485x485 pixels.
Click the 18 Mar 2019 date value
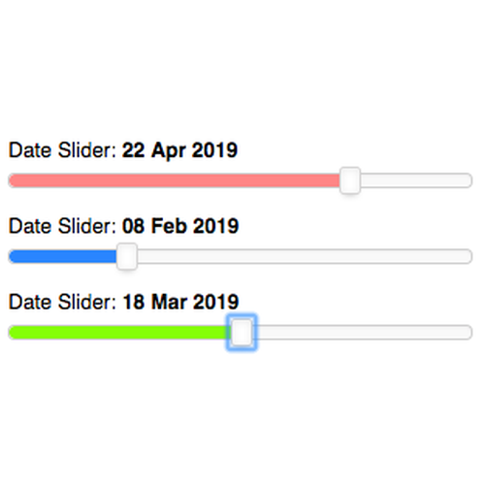tap(180, 302)
